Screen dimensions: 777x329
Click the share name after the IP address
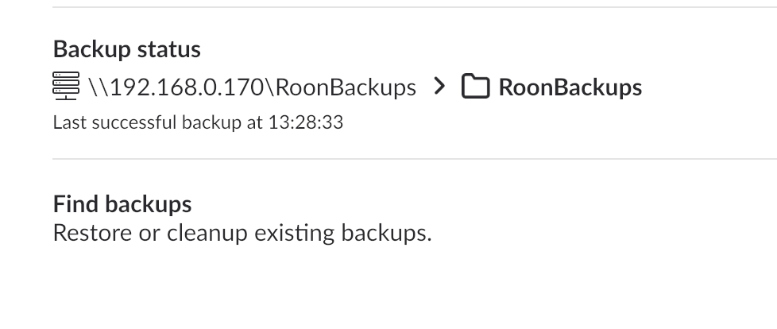(346, 87)
